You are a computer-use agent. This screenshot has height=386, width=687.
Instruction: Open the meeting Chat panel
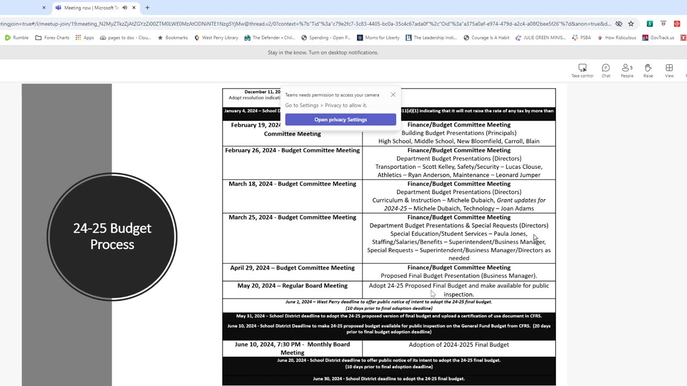(606, 70)
